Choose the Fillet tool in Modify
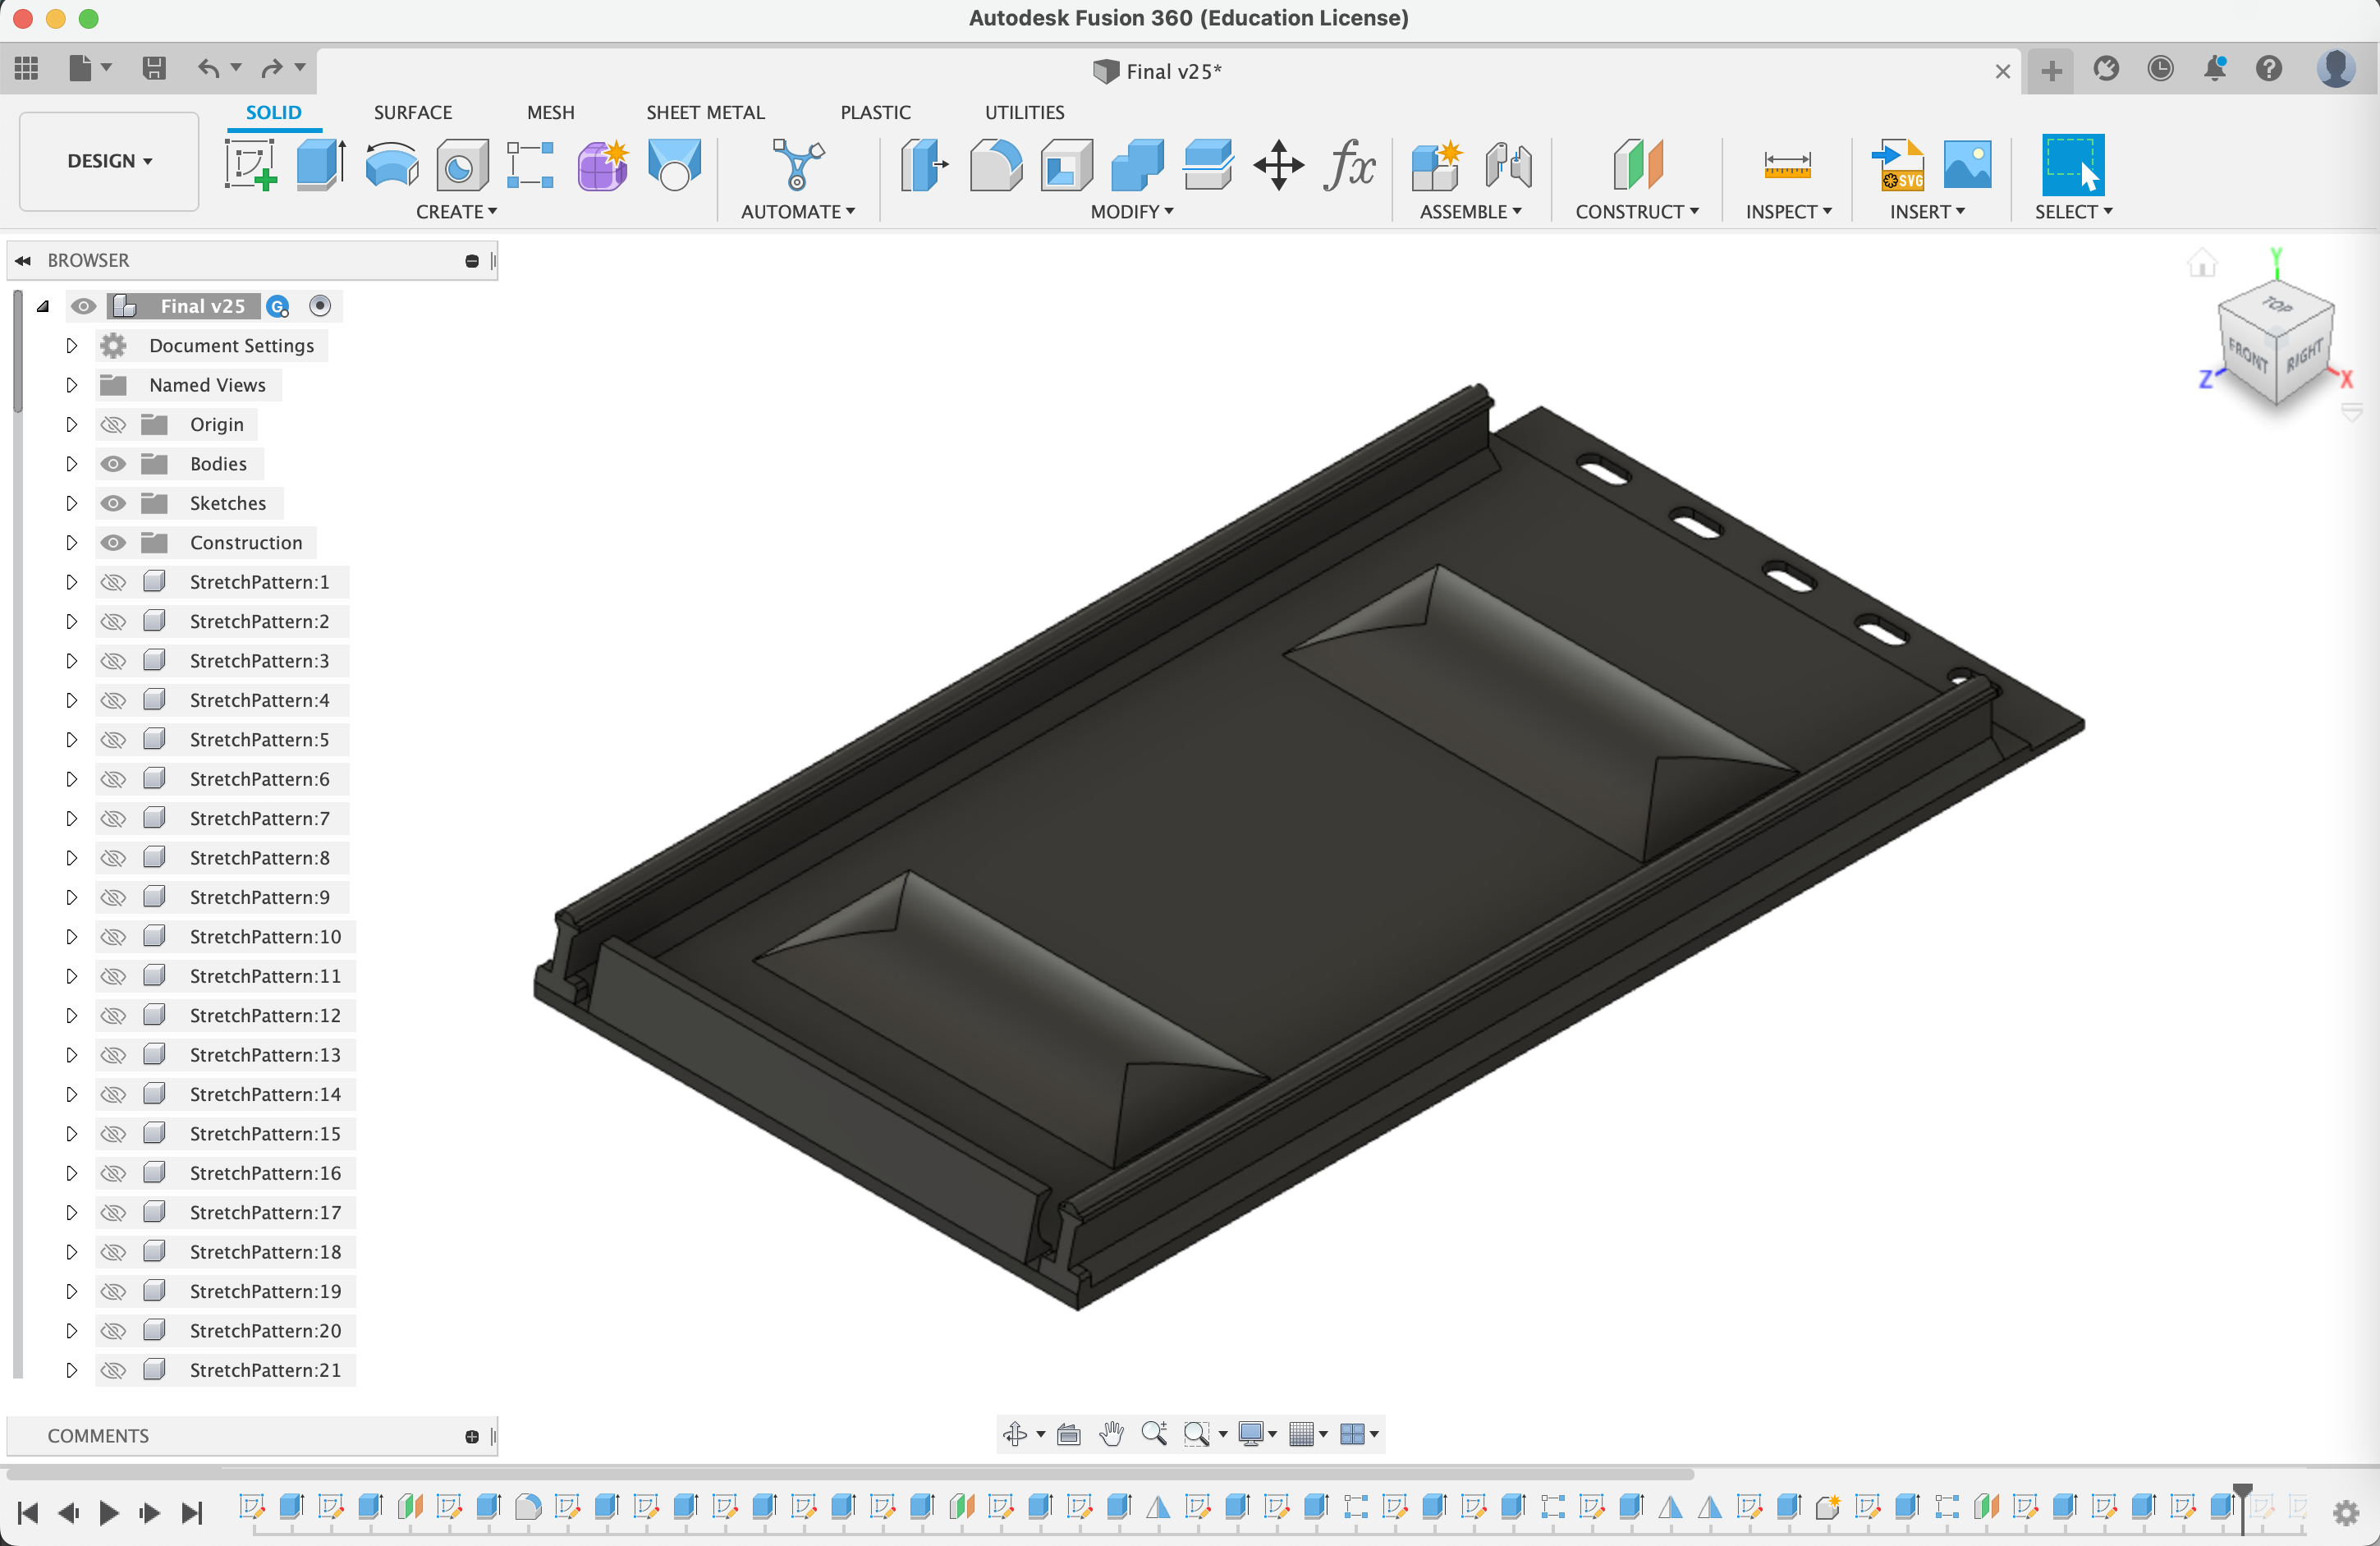This screenshot has height=1546, width=2380. tap(995, 165)
